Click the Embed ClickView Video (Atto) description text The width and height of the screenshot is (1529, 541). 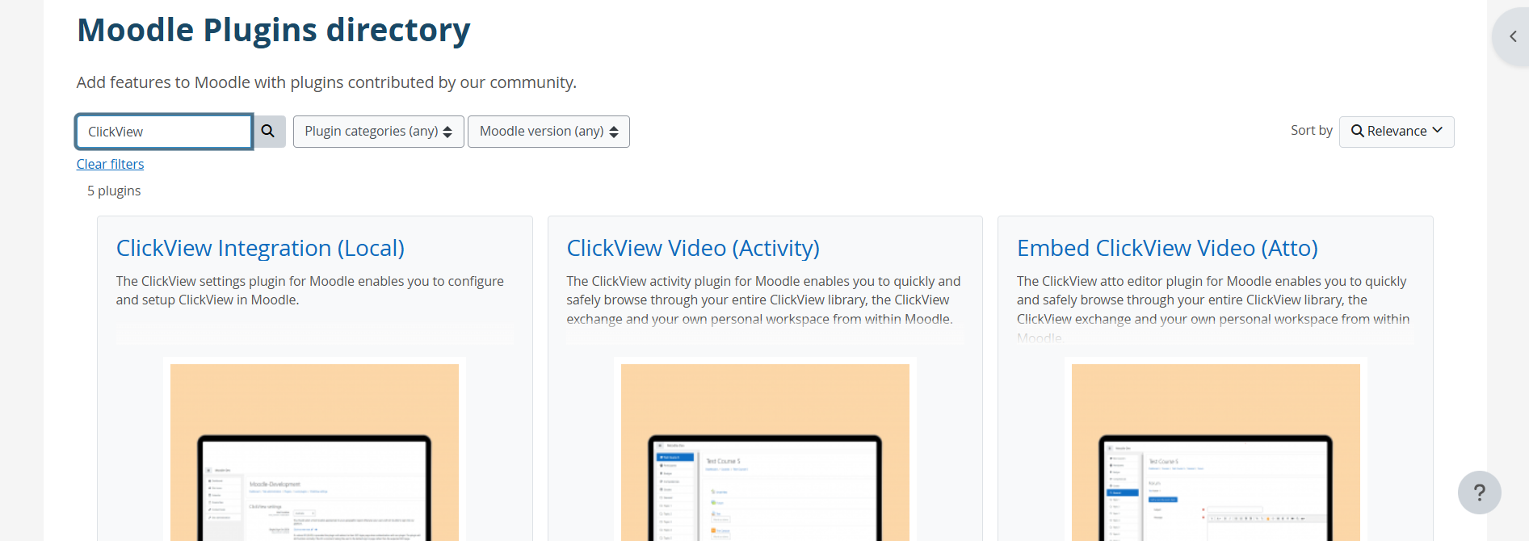click(1213, 309)
